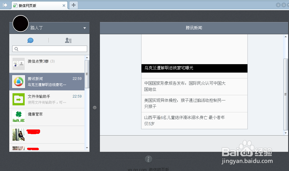The width and height of the screenshot is (289, 171).
Task: Click message pane scrollbar up arrow
Action: click(286, 37)
